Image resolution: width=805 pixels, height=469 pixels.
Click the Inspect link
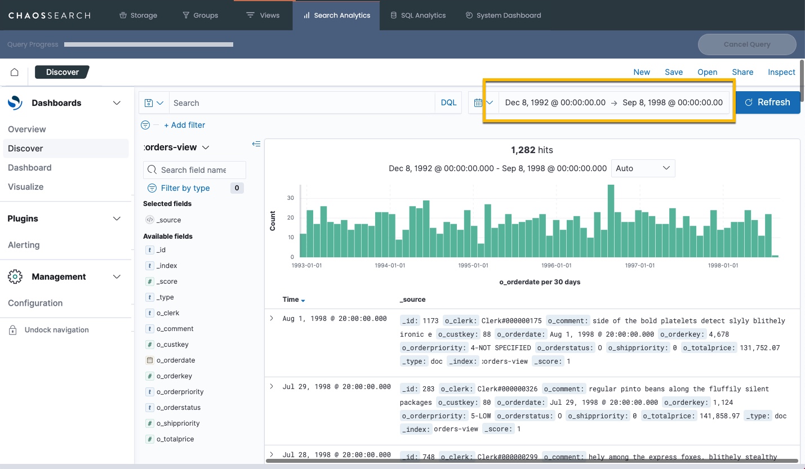(781, 72)
